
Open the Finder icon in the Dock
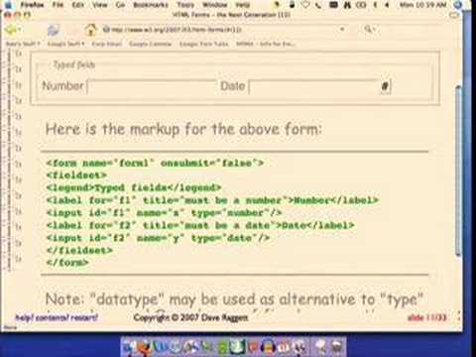pos(129,347)
